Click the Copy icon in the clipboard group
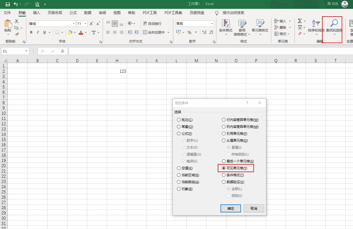Image resolution: width=353 pixels, height=229 pixels. click(17, 28)
